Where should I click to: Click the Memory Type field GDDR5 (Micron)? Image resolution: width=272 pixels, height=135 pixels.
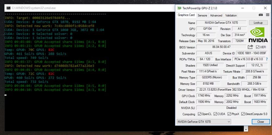(x=212, y=77)
